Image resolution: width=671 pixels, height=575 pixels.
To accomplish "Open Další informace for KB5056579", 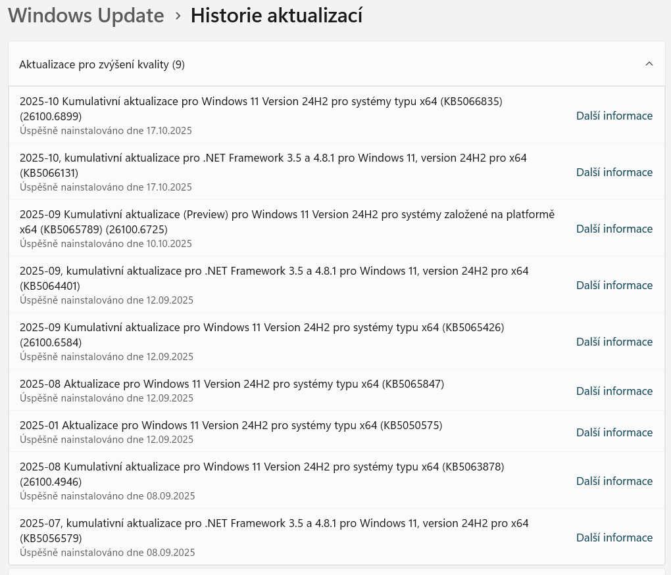I will click(614, 538).
